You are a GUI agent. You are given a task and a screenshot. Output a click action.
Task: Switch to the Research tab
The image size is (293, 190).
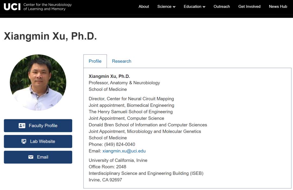pyautogui.click(x=122, y=61)
